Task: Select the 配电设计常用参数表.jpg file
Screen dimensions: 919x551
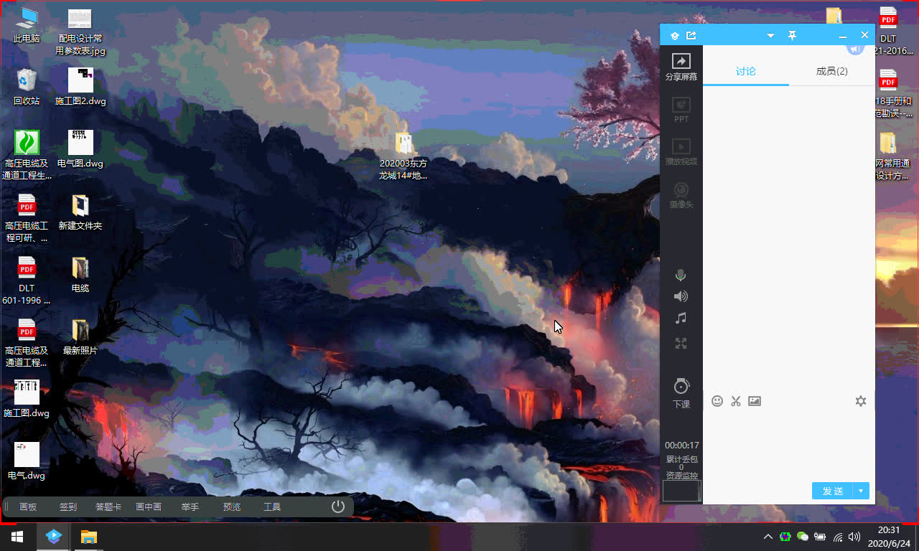Action: click(80, 32)
